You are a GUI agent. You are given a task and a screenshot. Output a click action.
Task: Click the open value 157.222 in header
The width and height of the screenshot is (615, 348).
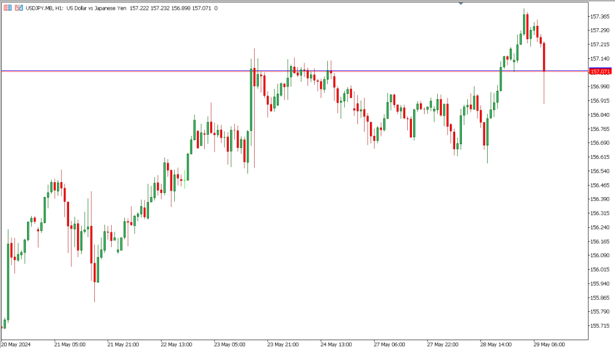click(139, 8)
